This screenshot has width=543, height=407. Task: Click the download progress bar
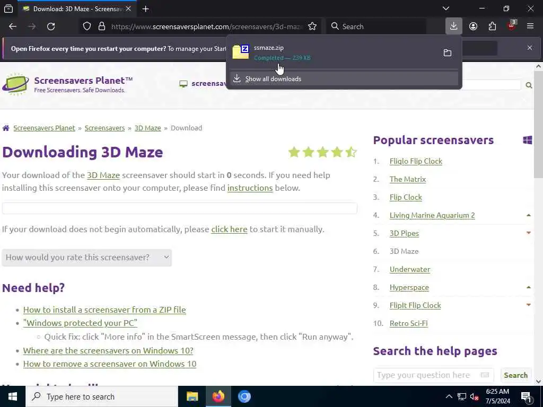(x=179, y=208)
